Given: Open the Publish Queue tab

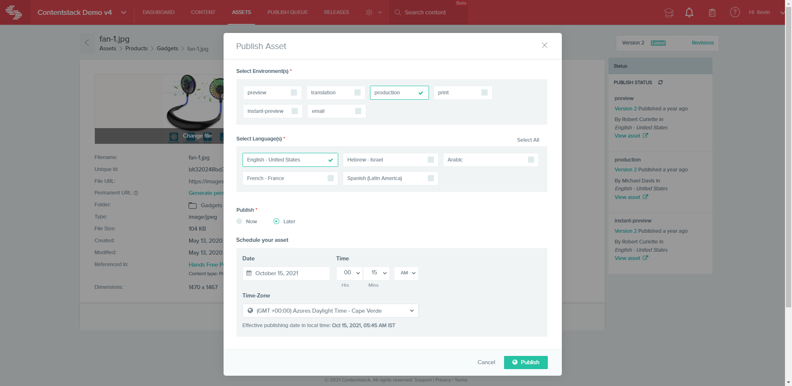Looking at the screenshot, I should coord(288,12).
